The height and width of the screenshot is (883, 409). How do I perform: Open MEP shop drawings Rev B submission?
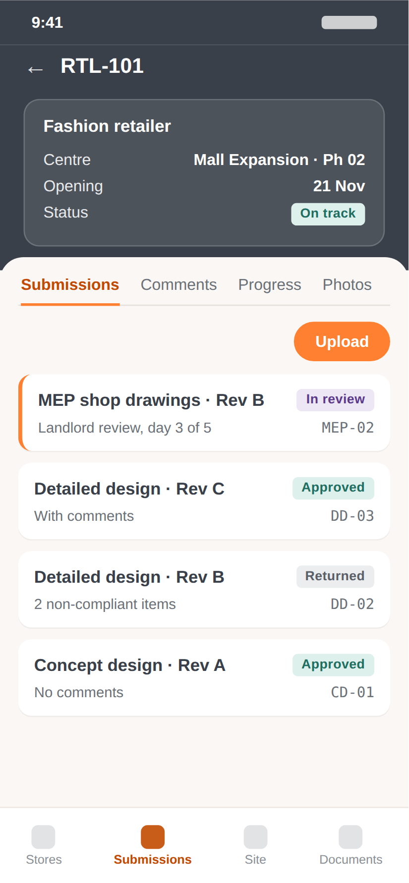tap(204, 413)
